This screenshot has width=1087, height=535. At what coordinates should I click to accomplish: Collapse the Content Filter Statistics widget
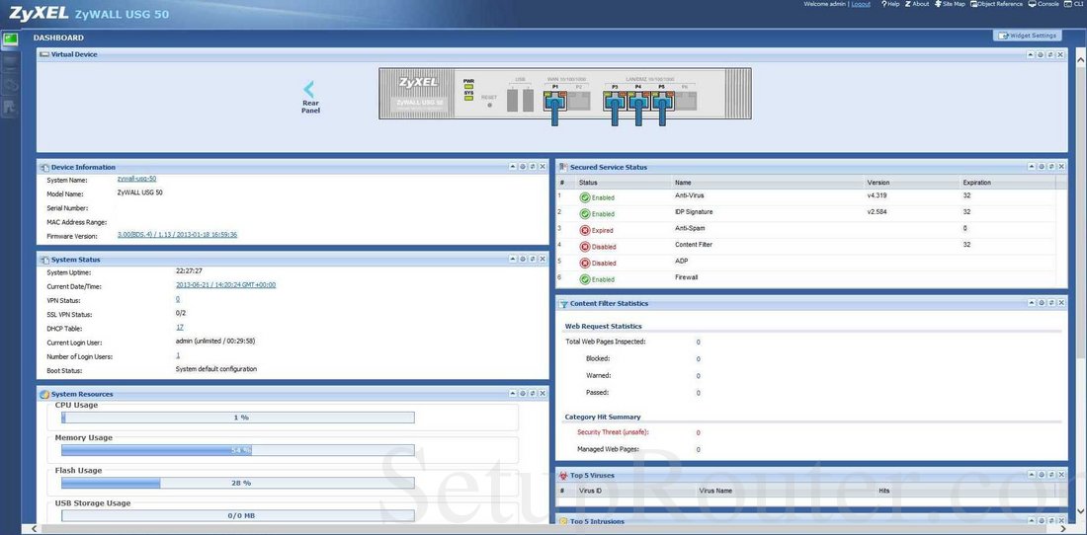pyautogui.click(x=1032, y=303)
